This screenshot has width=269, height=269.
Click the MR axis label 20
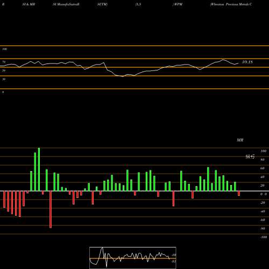pyautogui.click(x=263, y=186)
